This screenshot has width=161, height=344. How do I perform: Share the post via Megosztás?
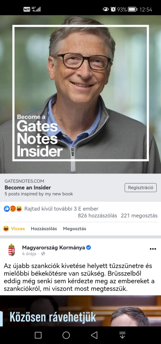point(75,229)
